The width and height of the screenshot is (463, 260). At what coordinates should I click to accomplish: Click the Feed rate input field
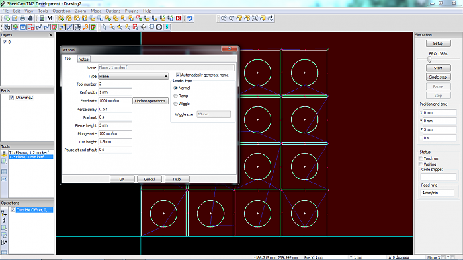click(x=115, y=101)
